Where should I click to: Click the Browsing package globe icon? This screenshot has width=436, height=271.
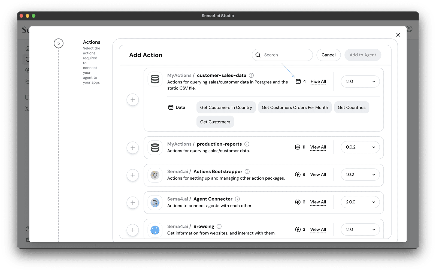pos(155,230)
